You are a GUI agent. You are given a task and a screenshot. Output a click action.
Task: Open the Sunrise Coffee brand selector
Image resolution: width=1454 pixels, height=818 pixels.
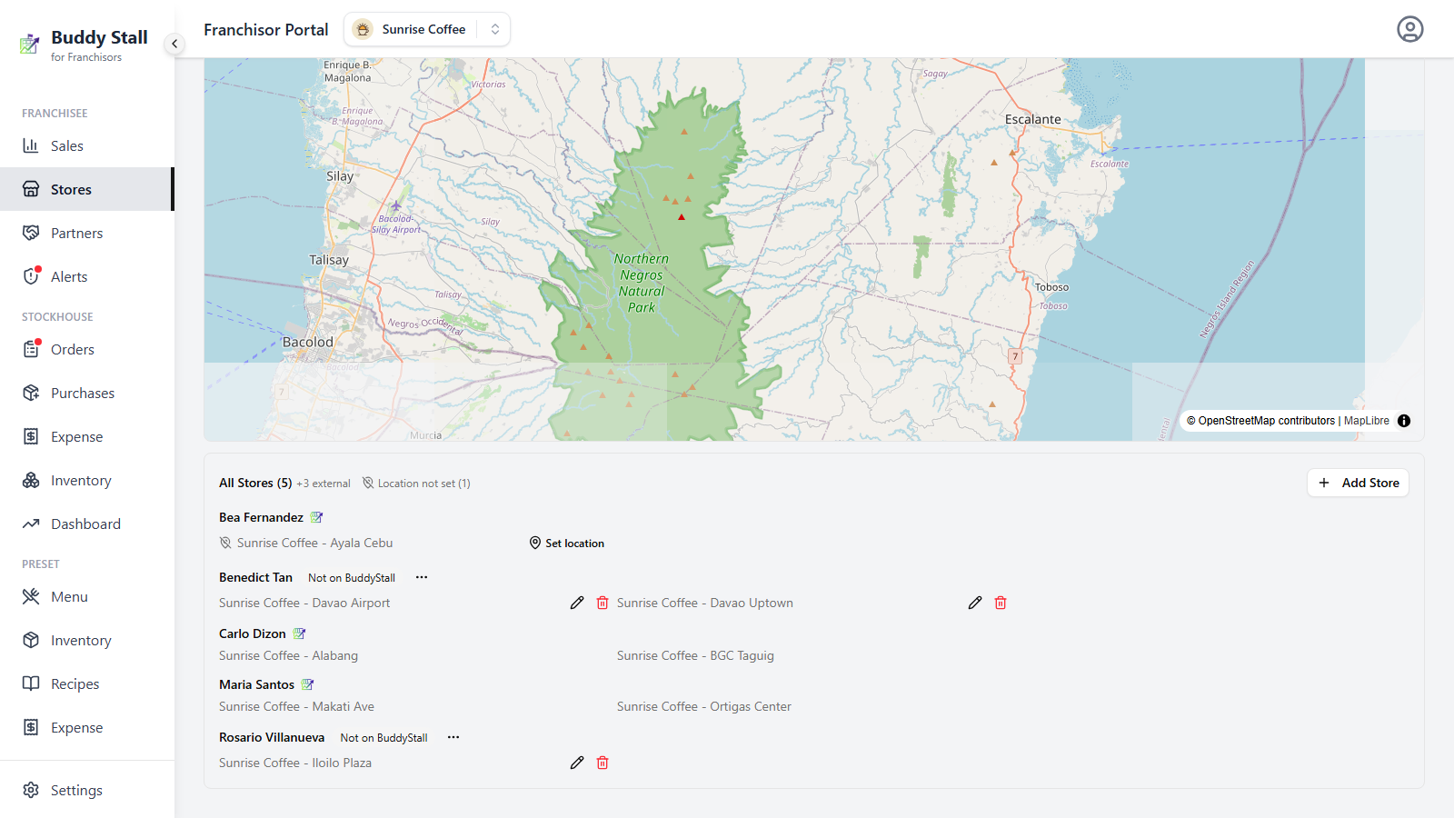(427, 29)
